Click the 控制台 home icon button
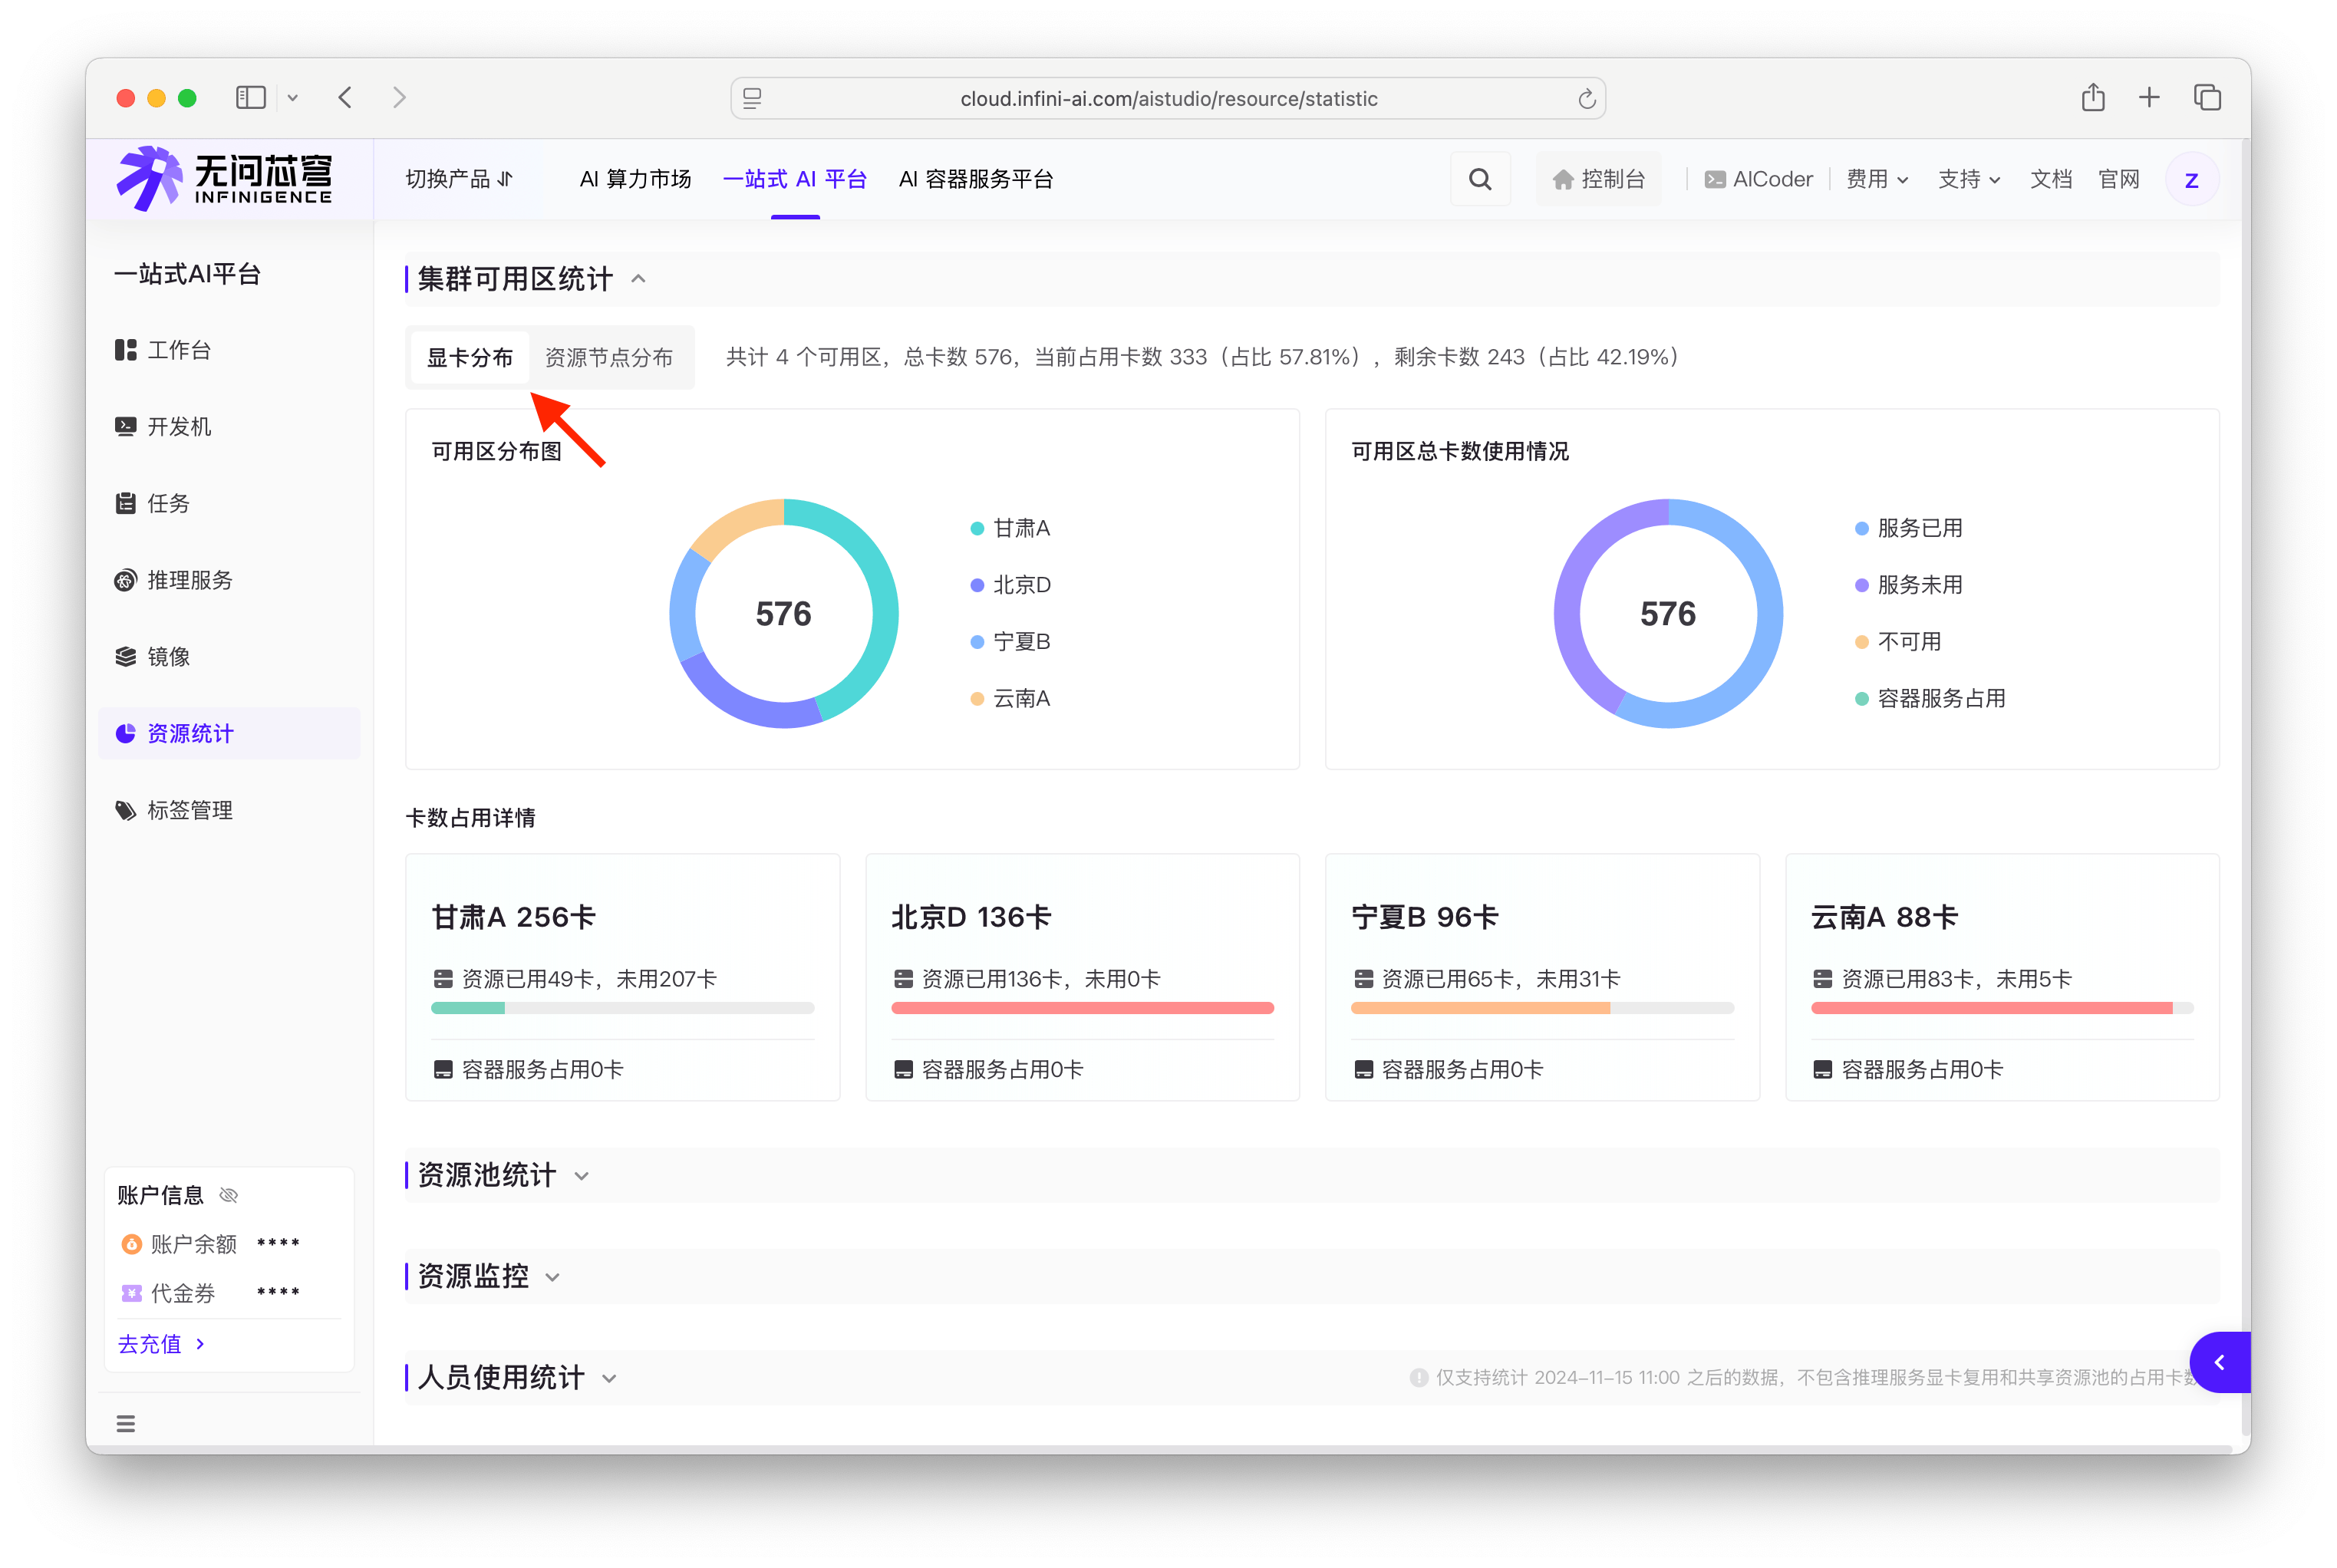 coord(1598,179)
